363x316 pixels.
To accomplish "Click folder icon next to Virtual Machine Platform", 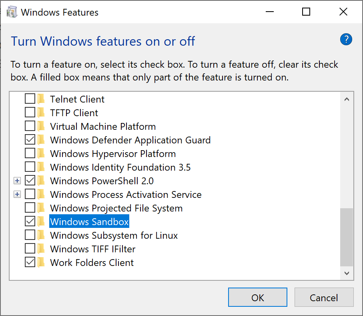I will (x=41, y=126).
